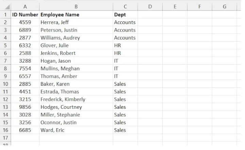
Task: Select row 1 header
Action: [5, 15]
